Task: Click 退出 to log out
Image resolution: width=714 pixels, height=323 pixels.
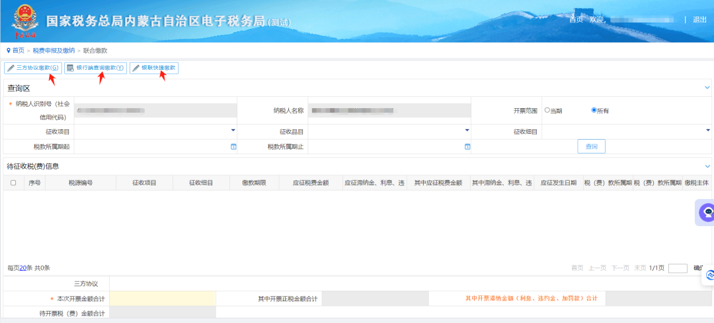Action: [x=699, y=20]
